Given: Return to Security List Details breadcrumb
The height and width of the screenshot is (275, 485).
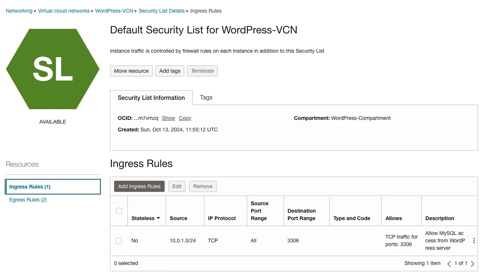Looking at the screenshot, I should 162,11.
